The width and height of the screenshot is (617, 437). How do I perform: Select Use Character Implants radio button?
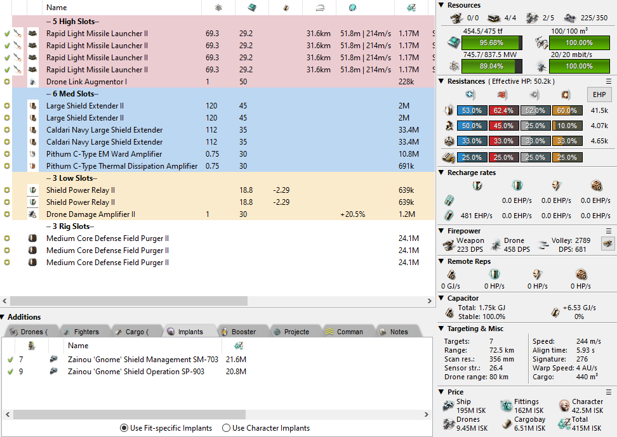[x=226, y=428]
